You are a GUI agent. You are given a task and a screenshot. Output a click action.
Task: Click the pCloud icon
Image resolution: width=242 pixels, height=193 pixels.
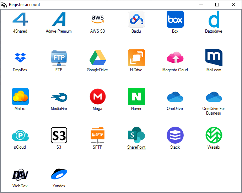pos(20,135)
